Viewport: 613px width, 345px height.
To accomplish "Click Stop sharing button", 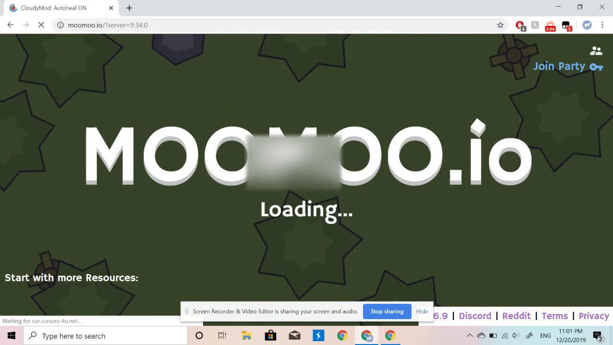I will coord(387,311).
